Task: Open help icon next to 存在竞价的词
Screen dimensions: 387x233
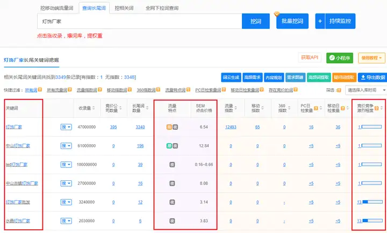Action: click(296, 90)
